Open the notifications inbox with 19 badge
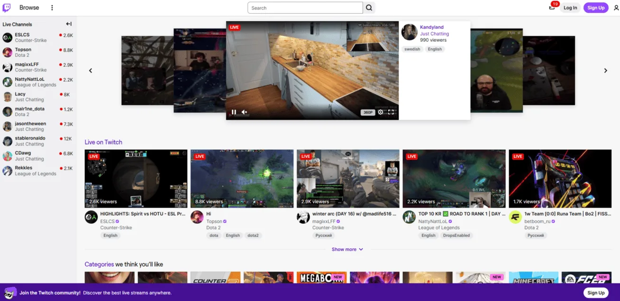 coord(552,7)
